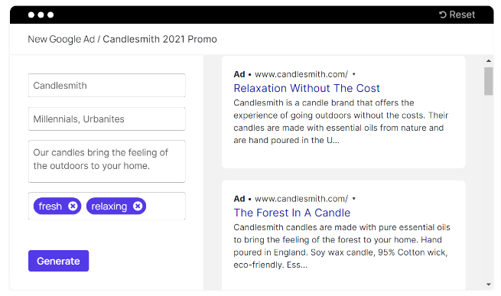Image resolution: width=501 pixels, height=296 pixels.
Task: Click the first window dot in title bar
Action: click(31, 15)
